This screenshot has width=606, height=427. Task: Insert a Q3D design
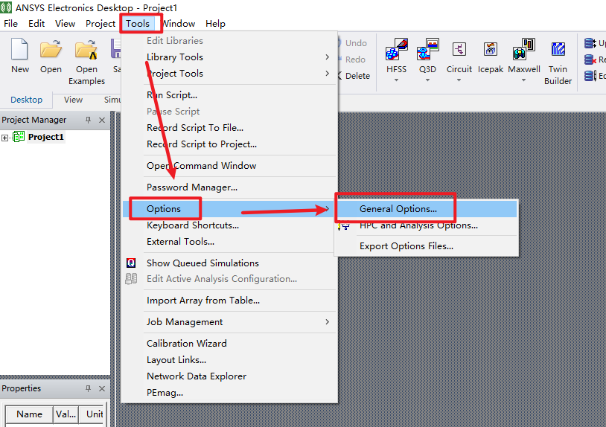click(x=427, y=49)
